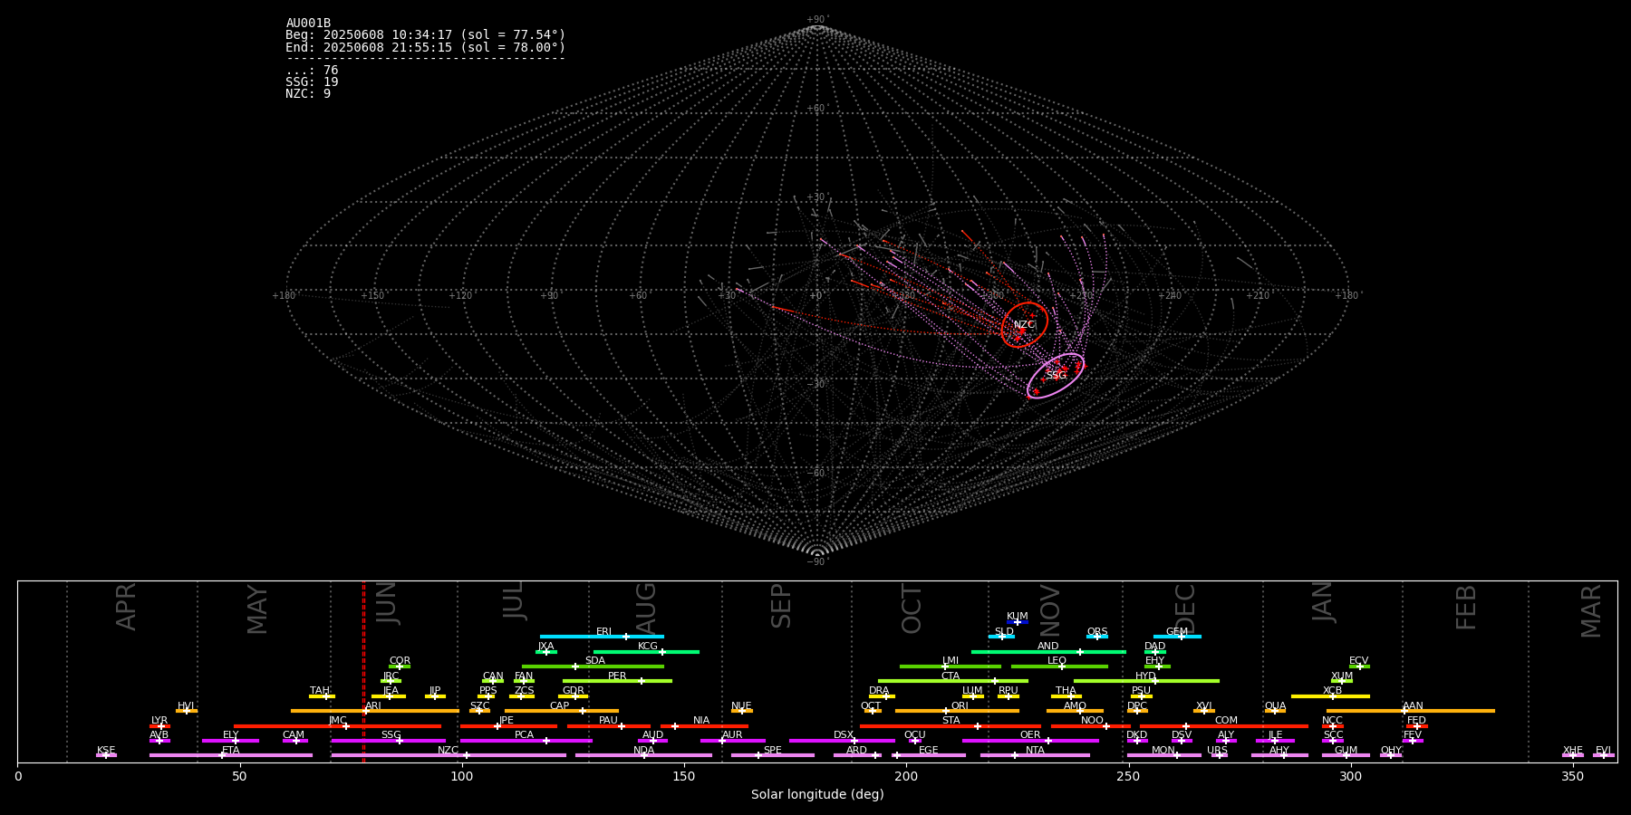Click the LEO shower label in the timeline
Image resolution: width=1631 pixels, height=815 pixels.
(x=1057, y=661)
